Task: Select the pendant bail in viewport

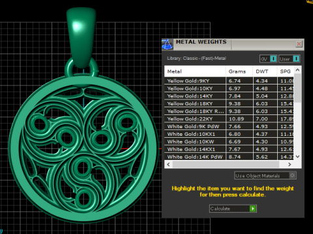Action: coord(82,37)
